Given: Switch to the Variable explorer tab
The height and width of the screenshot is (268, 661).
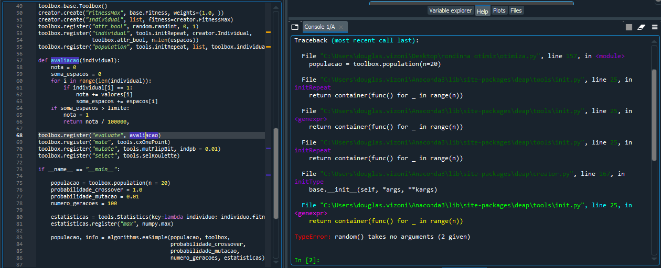Looking at the screenshot, I should coord(451,10).
